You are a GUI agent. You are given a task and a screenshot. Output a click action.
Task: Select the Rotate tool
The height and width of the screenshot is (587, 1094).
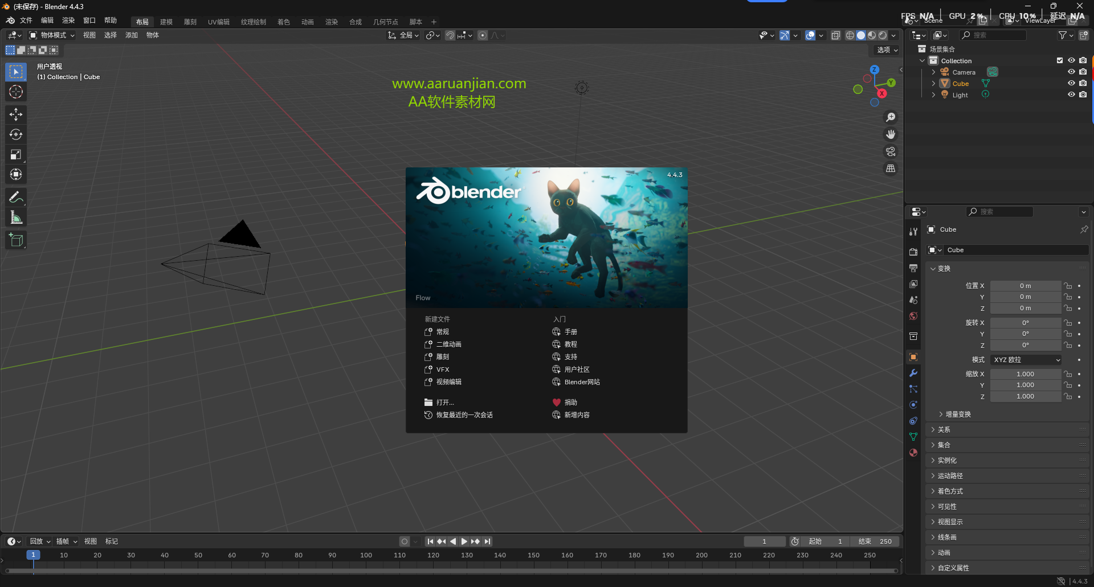point(15,134)
